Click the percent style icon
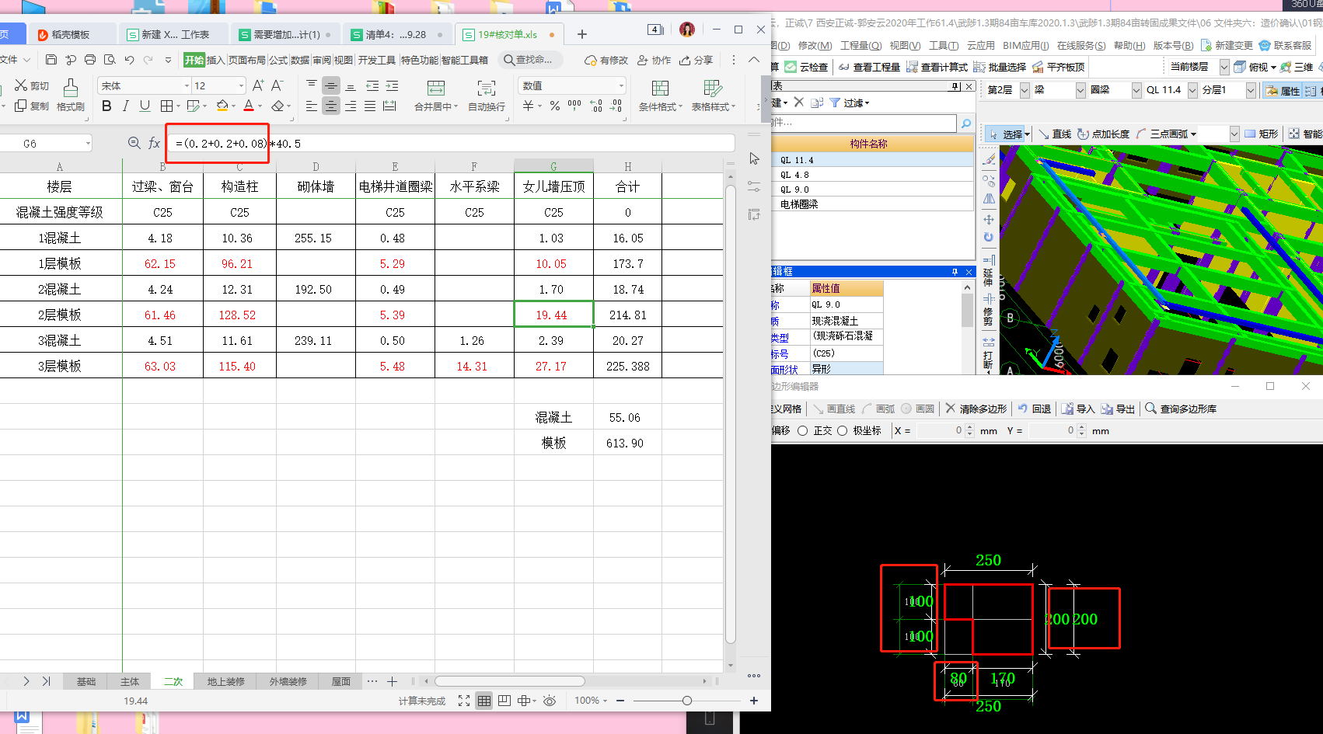 coord(555,106)
